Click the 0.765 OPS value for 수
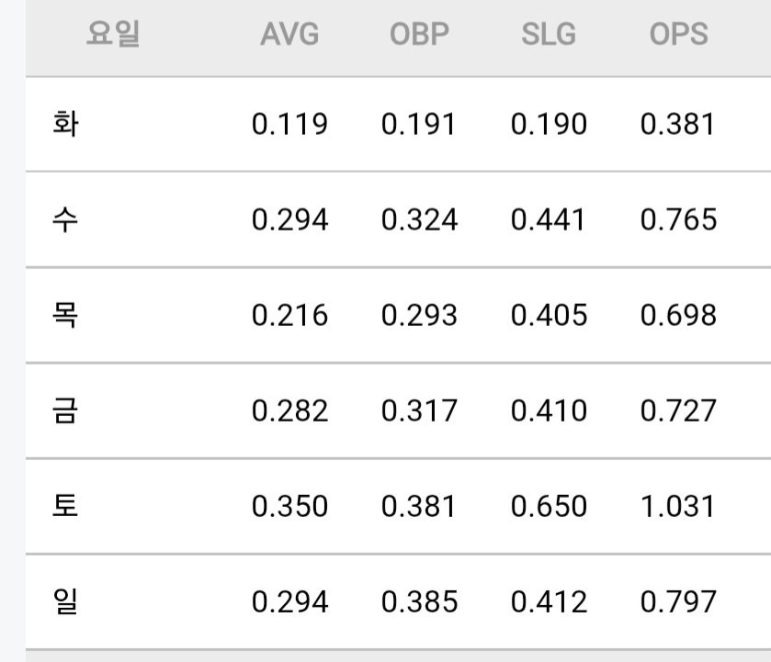The height and width of the screenshot is (662, 771). coord(678,219)
